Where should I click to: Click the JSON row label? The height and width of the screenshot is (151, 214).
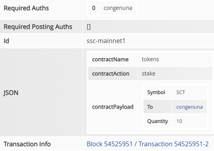pos(11,93)
